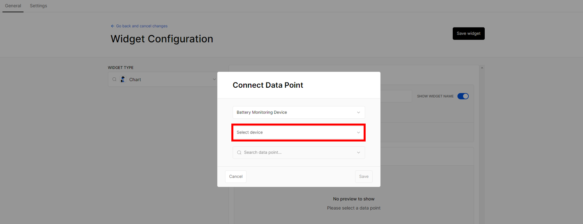Open the Select device dropdown
This screenshot has width=583, height=224.
[x=299, y=132]
